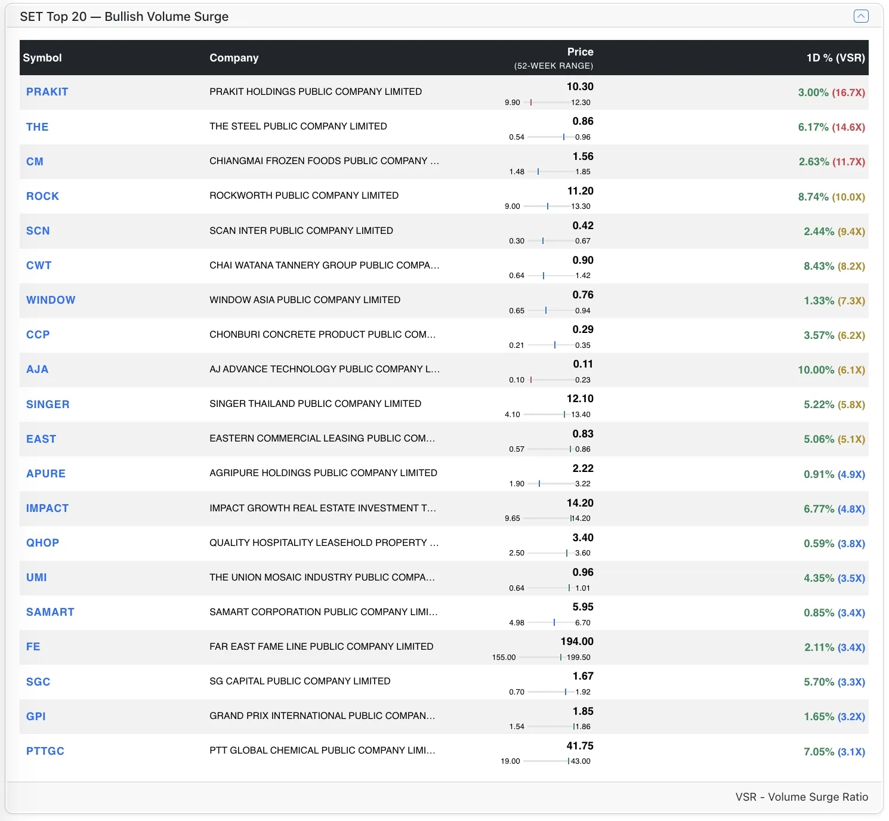This screenshot has height=821, width=889.
Task: Click SINGER price 12.10
Action: point(580,399)
